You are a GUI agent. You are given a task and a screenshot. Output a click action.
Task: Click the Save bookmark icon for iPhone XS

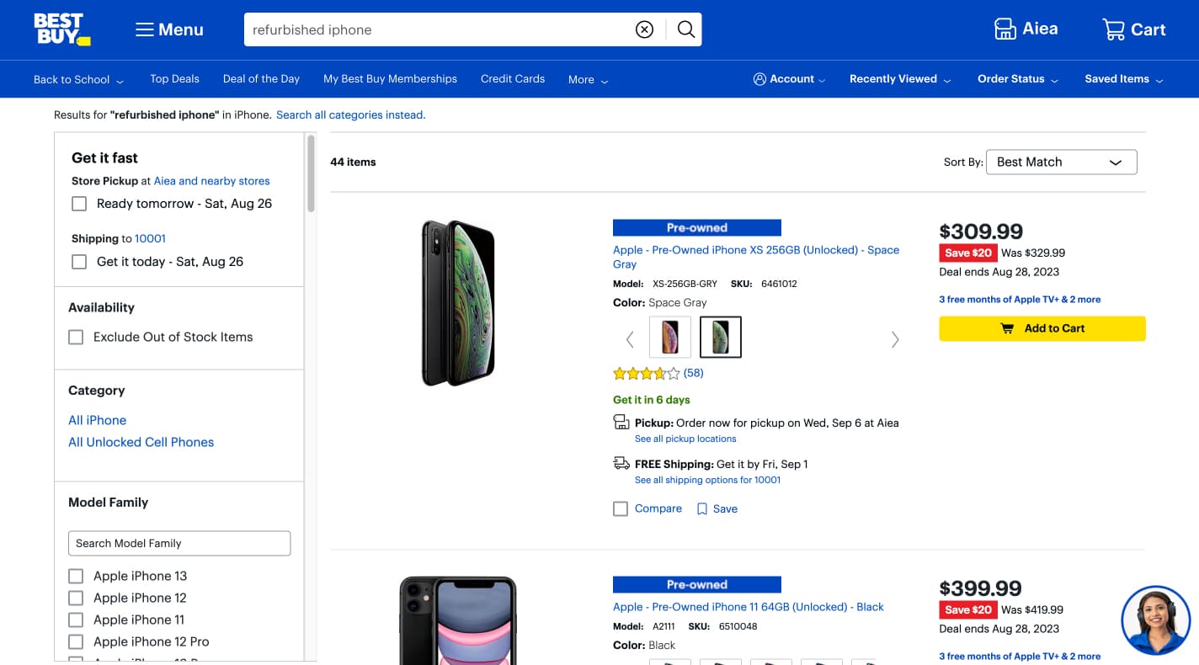coord(702,509)
